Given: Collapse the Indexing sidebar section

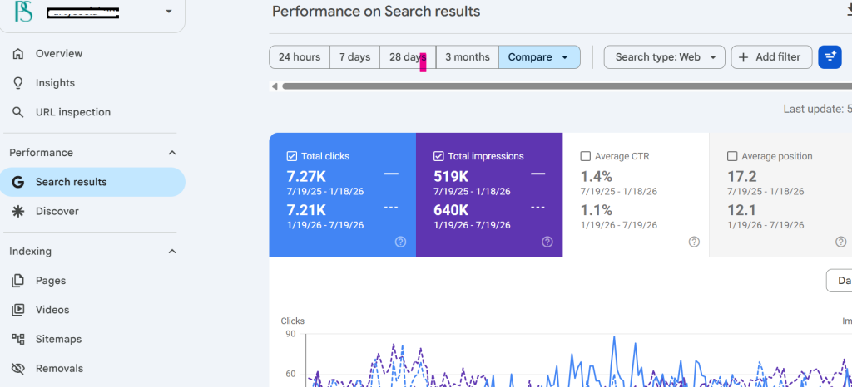Looking at the screenshot, I should 172,252.
